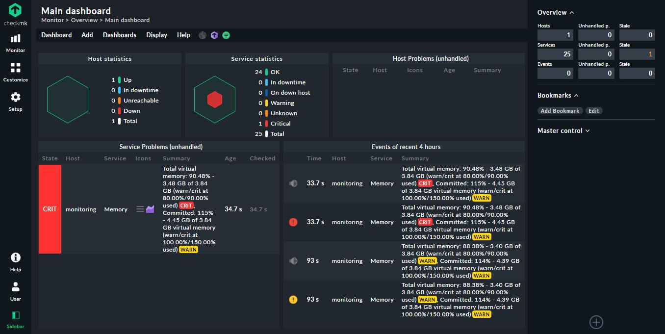
Task: Click the add snapin plus button
Action: (596, 322)
